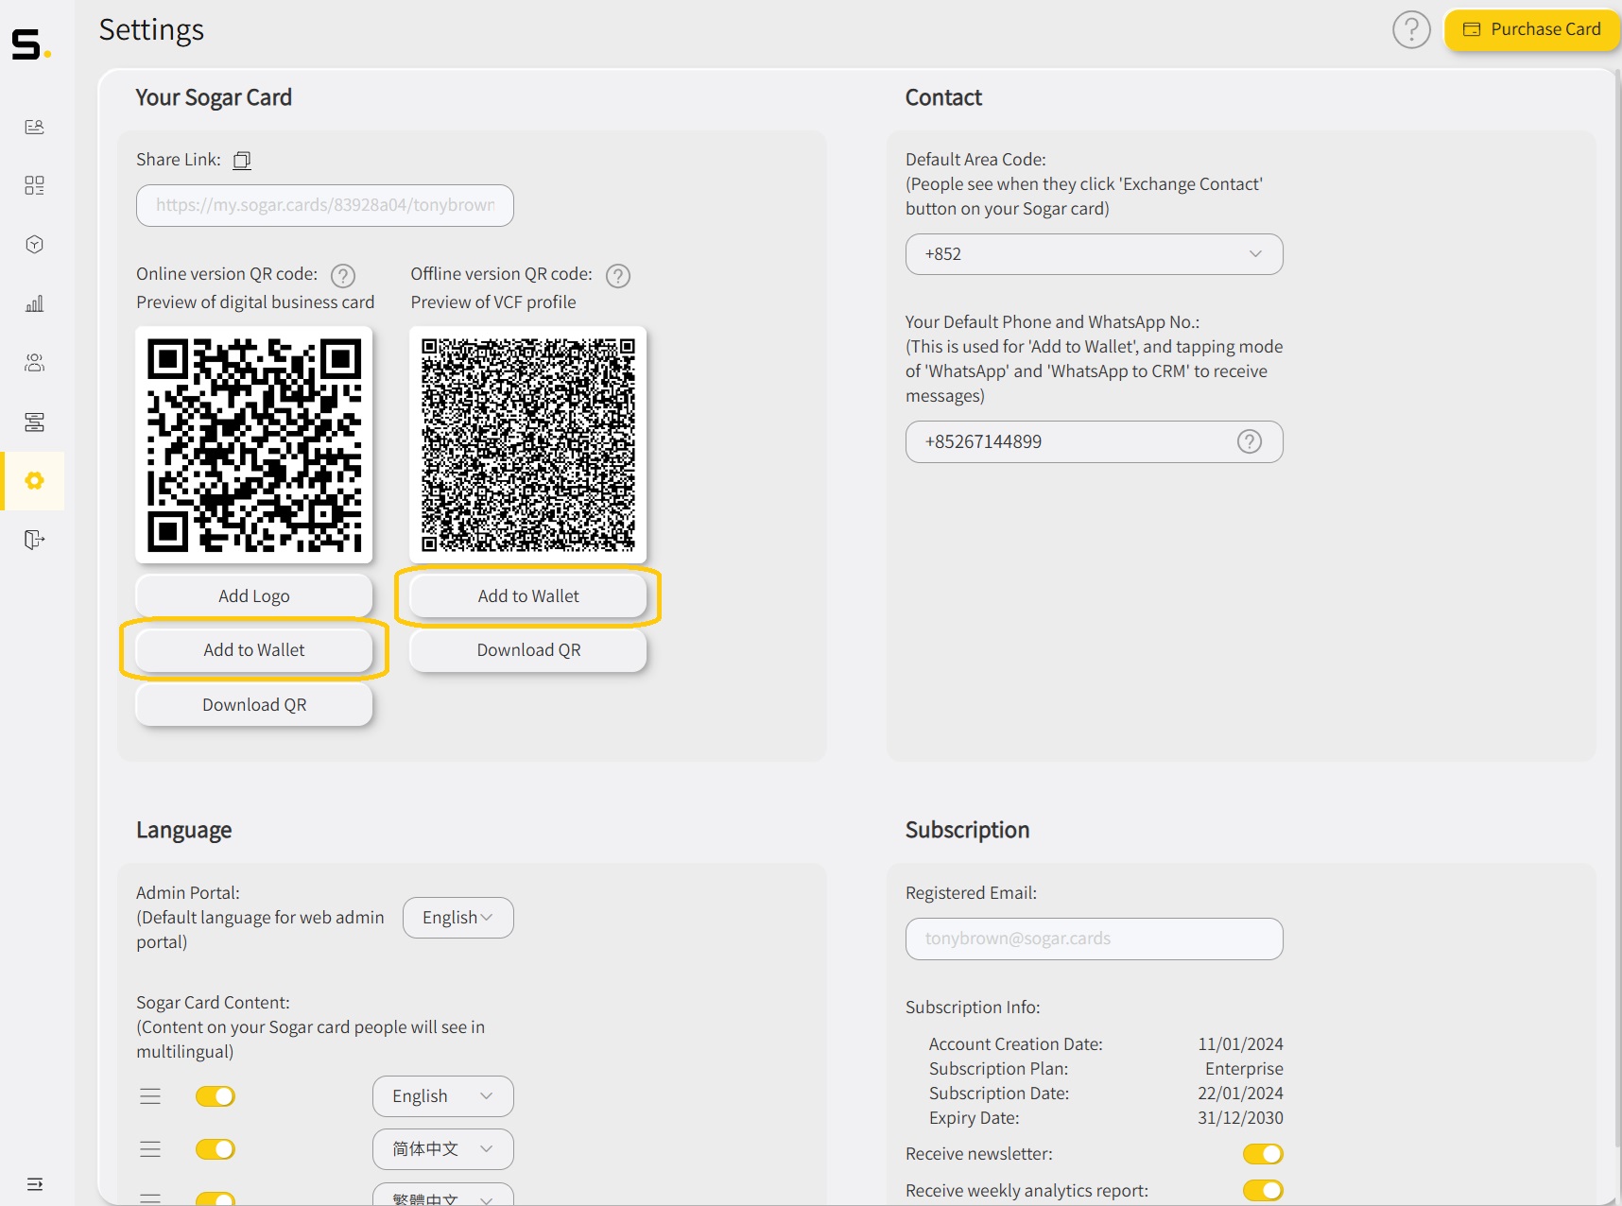Disable the Receive newsletter switch
Image resolution: width=1622 pixels, height=1206 pixels.
[x=1263, y=1154]
